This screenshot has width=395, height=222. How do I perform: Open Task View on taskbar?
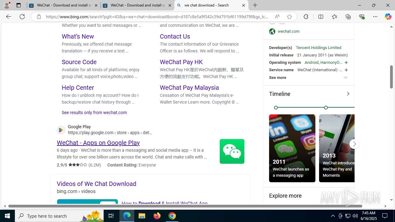[111, 216]
